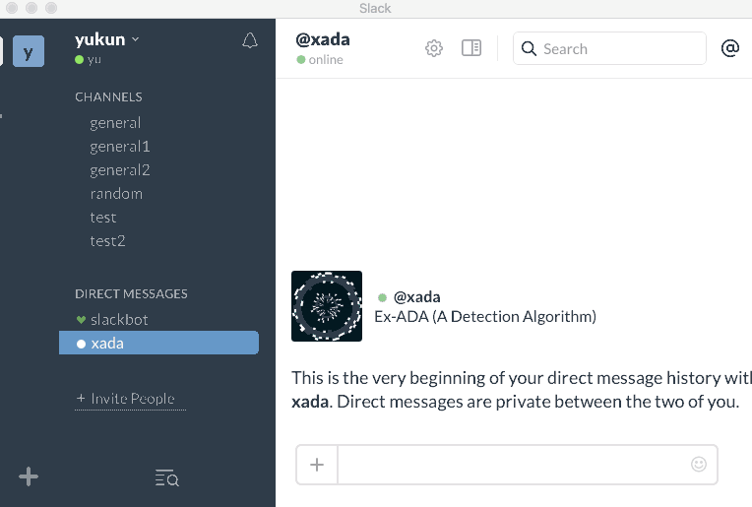Open the general channel

click(x=115, y=123)
